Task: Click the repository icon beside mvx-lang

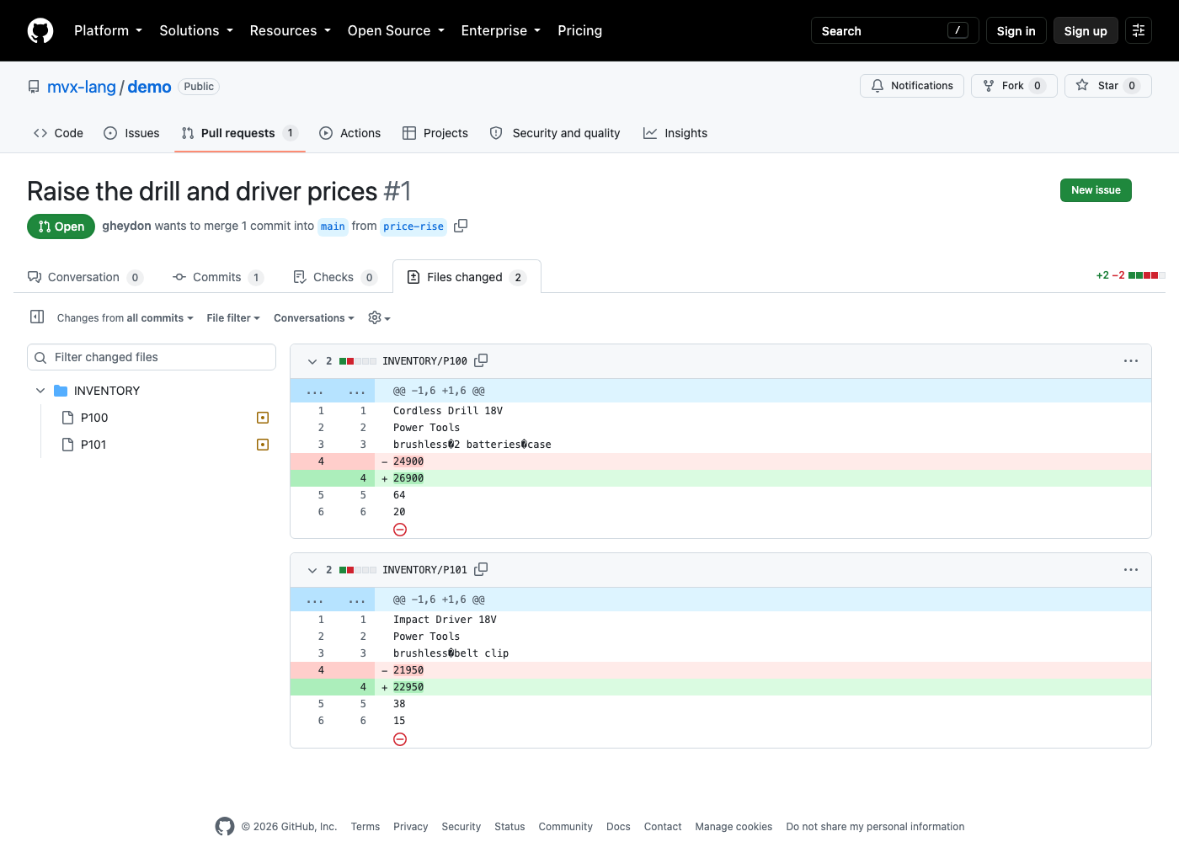Action: tap(34, 87)
